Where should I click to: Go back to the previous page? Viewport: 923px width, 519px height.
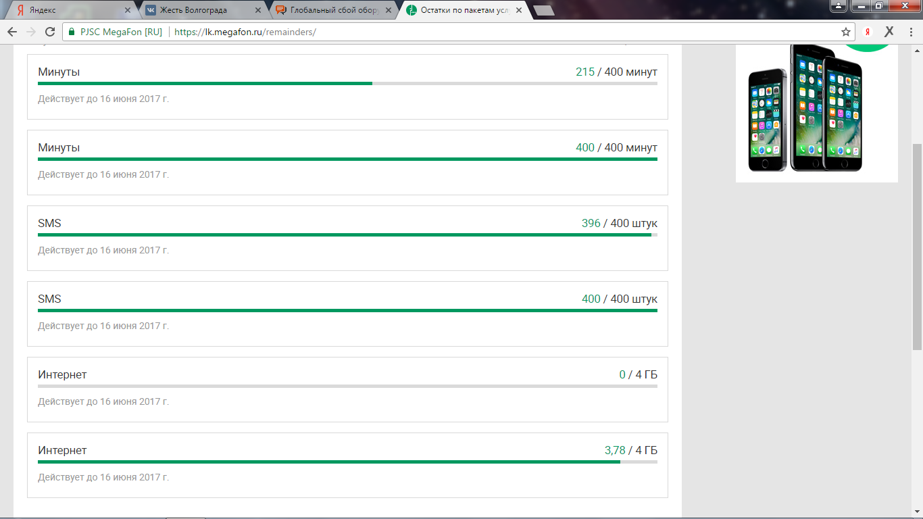pos(12,32)
